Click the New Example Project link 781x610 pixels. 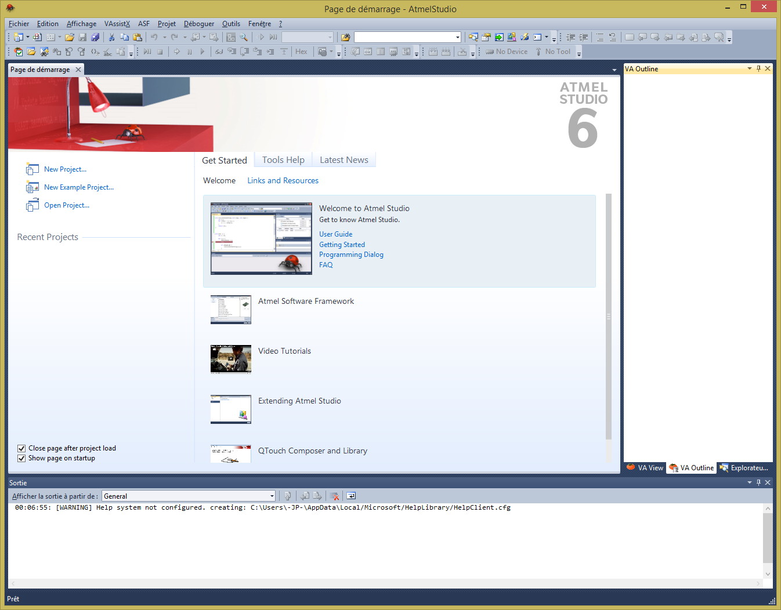[x=79, y=187]
